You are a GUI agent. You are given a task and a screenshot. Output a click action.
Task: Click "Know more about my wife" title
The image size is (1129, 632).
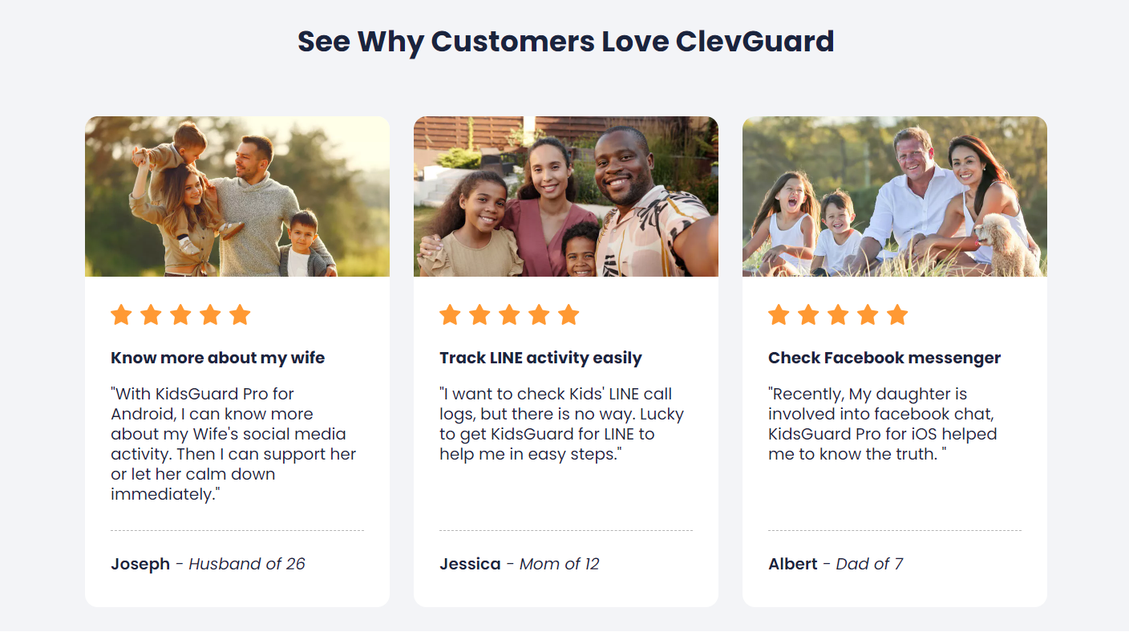(218, 358)
